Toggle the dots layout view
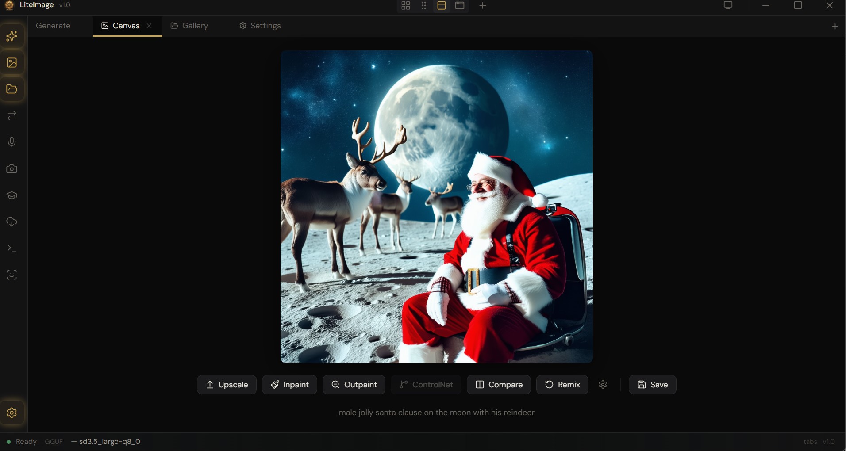This screenshot has height=451, width=846. point(423,6)
